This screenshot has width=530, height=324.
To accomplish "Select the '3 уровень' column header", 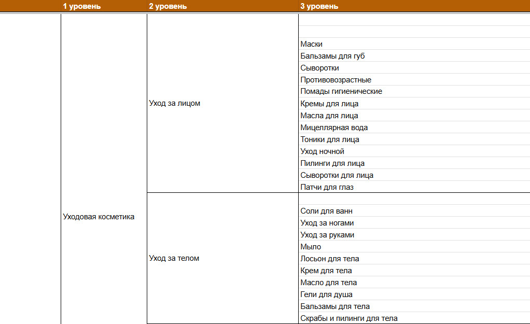I will 414,6.
